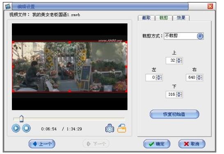The image size is (224, 154).
Task: Open the 裁剪方式 dropdown list
Action: (x=200, y=36)
